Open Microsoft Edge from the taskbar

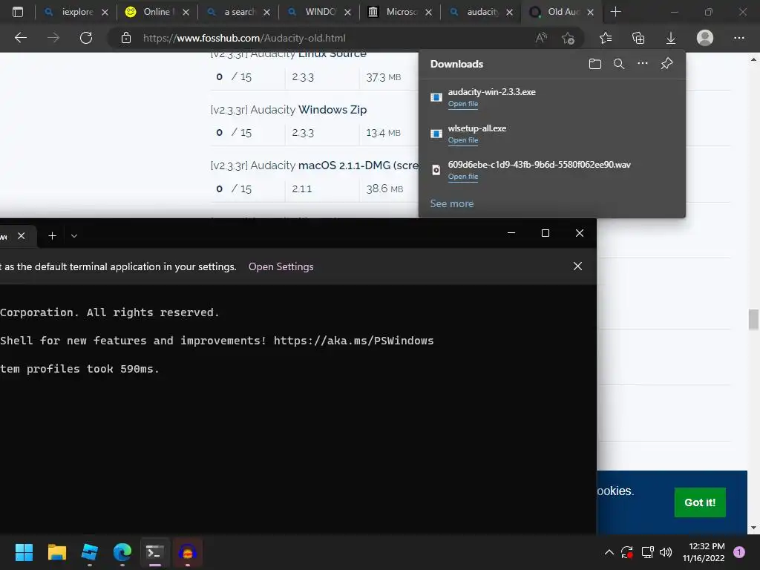122,552
